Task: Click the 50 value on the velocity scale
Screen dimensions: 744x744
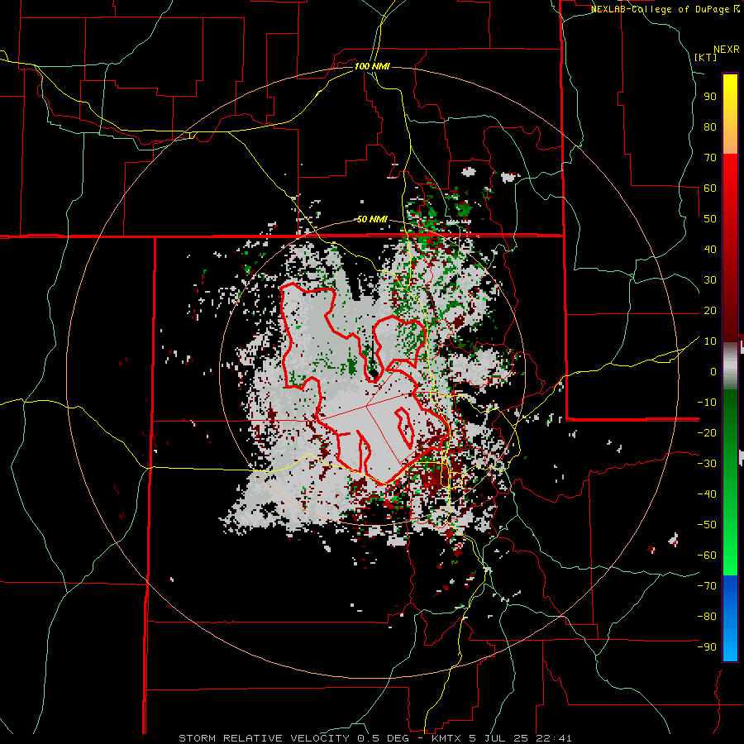Action: click(710, 219)
